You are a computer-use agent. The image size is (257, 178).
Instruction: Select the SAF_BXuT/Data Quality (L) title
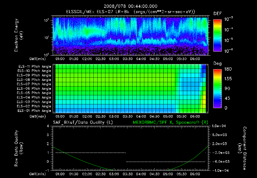(x=83, y=122)
